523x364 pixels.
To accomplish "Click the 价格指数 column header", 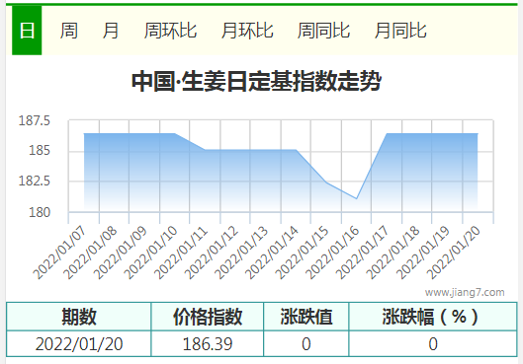I will point(208,317).
